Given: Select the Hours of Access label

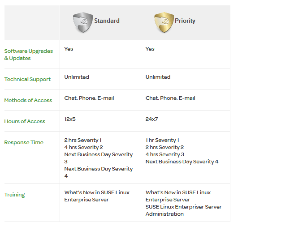Looking at the screenshot, I should click(x=25, y=121).
